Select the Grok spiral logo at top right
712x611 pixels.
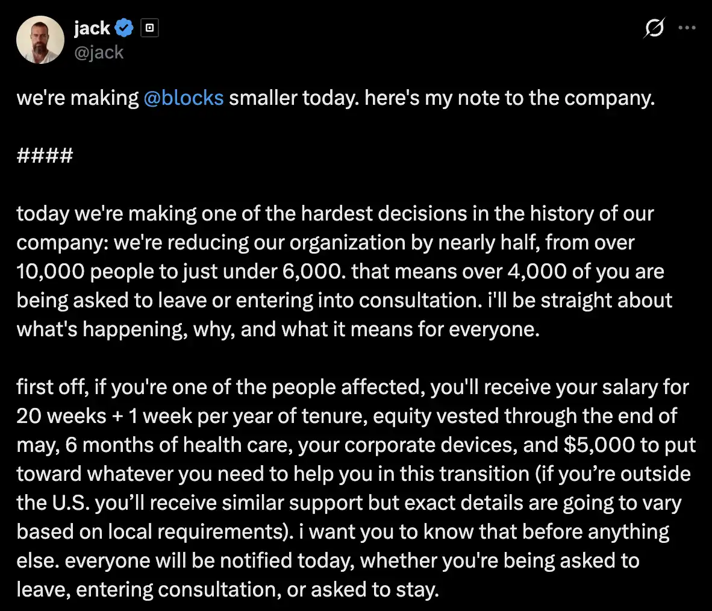click(655, 28)
